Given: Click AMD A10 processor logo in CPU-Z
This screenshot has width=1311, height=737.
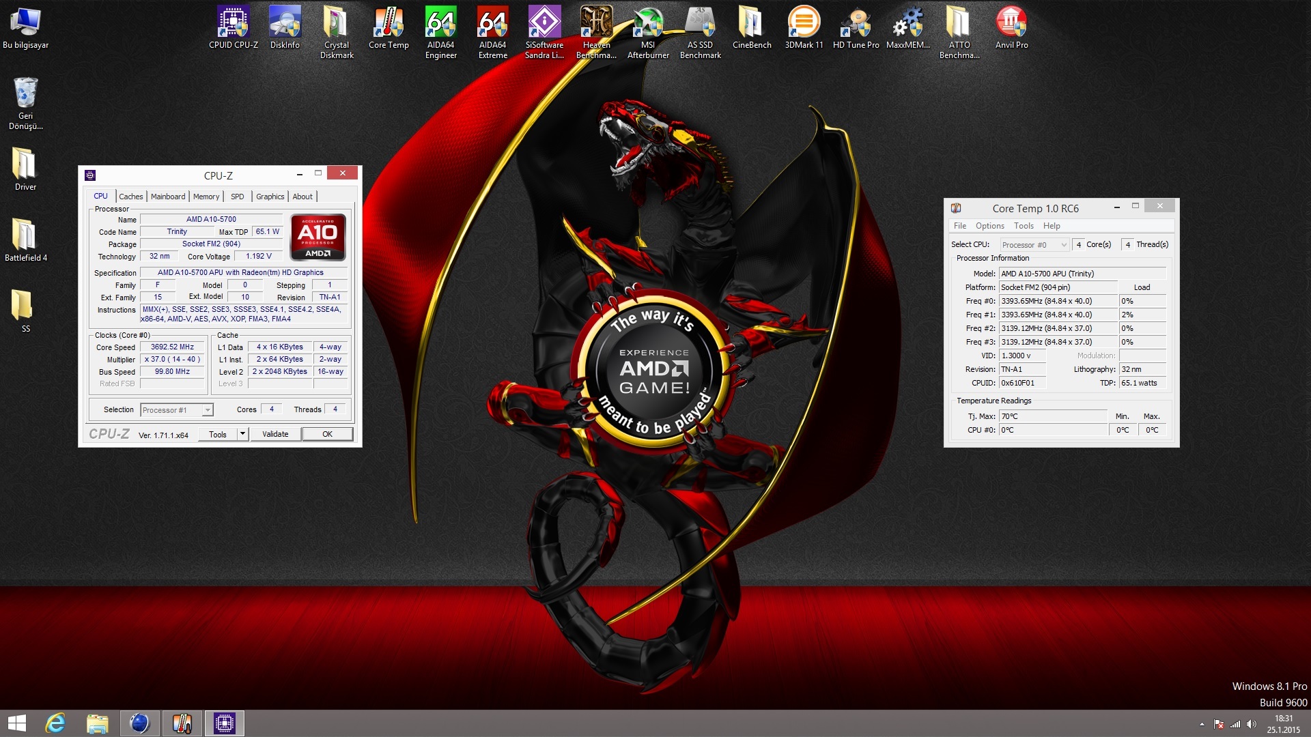Looking at the screenshot, I should click(318, 237).
